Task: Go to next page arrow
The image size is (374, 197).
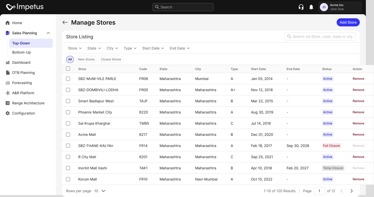Action: tap(352, 191)
